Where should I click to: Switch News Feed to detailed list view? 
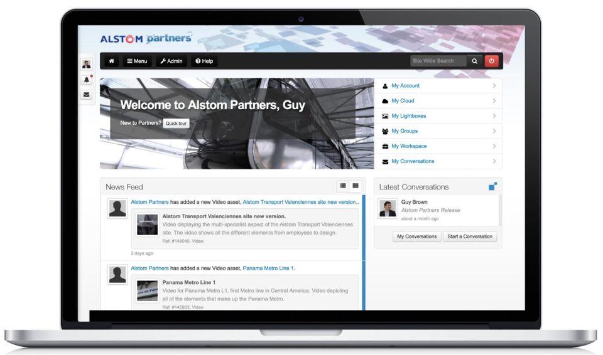point(343,186)
